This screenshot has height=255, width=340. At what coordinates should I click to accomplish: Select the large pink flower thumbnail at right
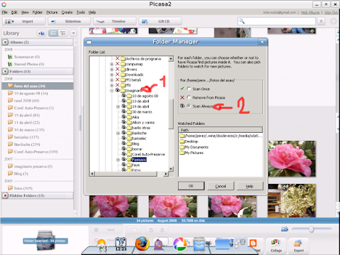(292, 159)
